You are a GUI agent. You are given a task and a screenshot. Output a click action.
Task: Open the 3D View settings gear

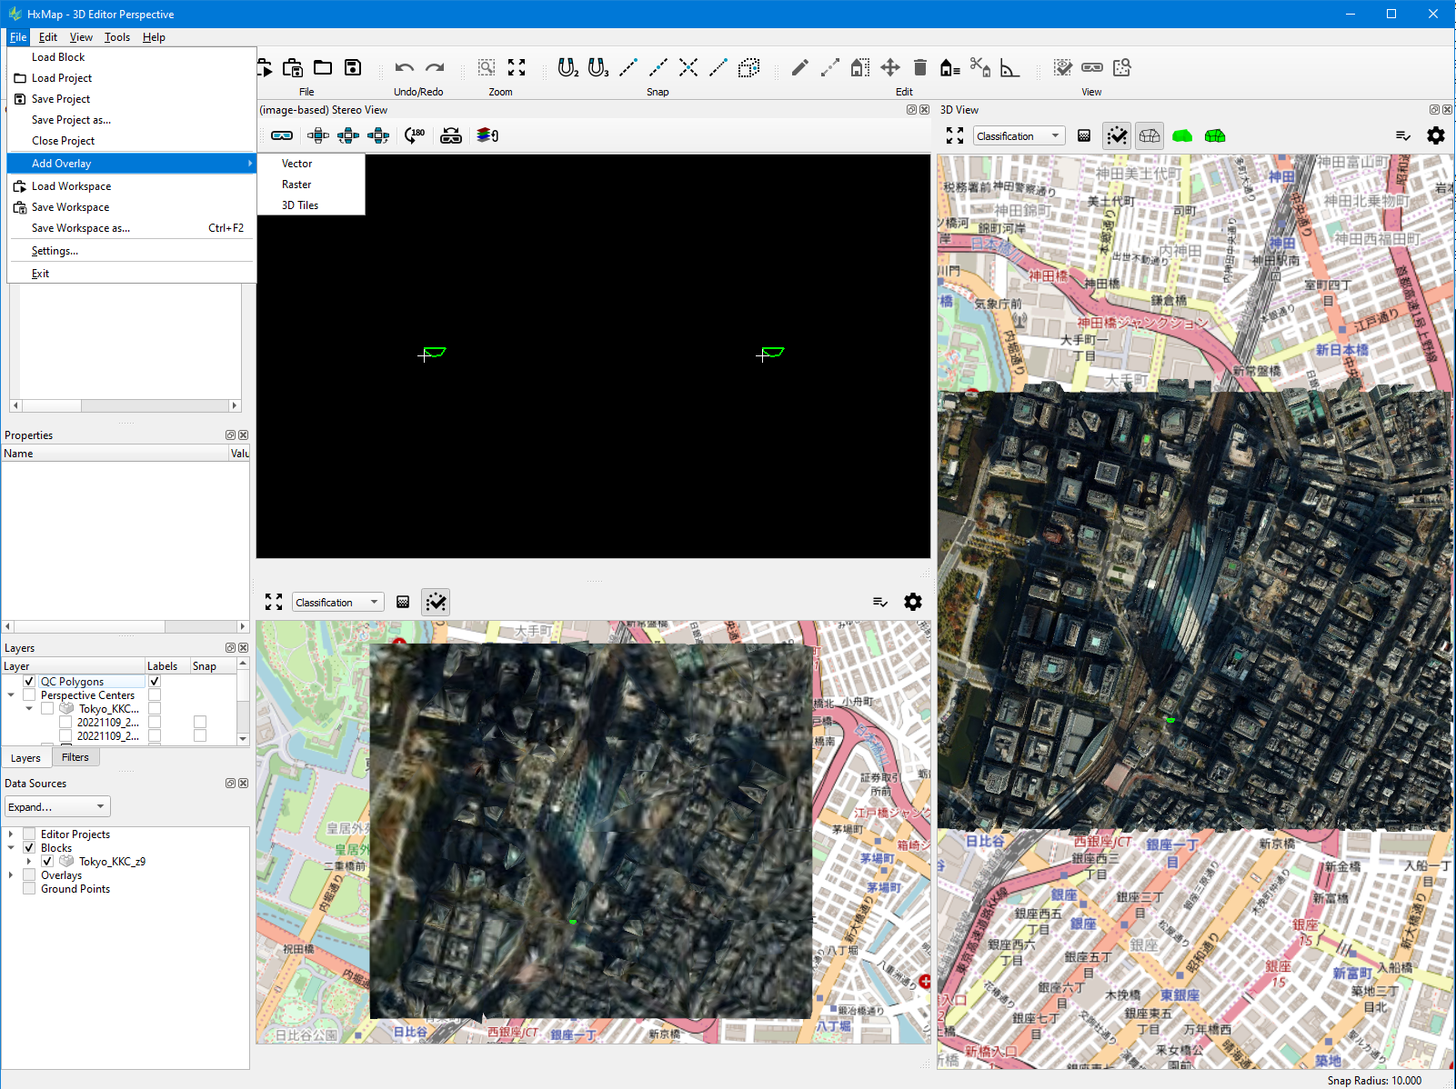1435,135
